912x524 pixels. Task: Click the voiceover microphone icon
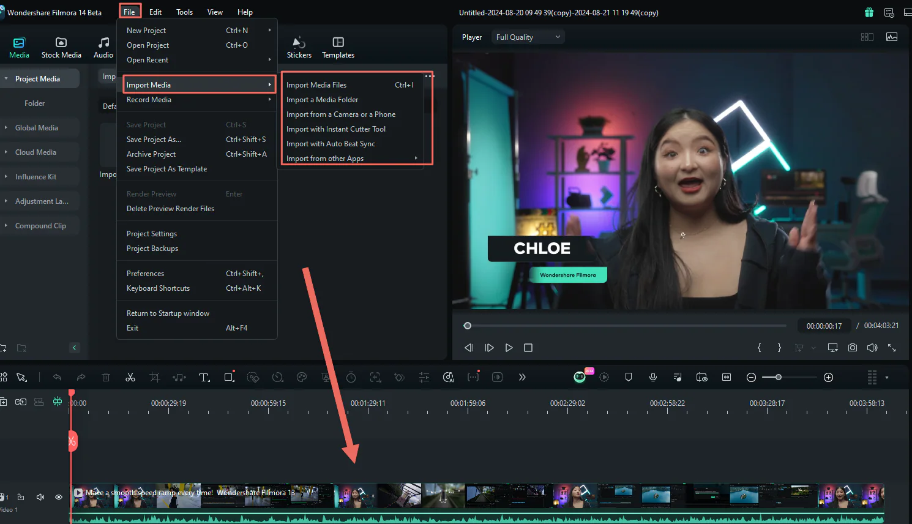coord(653,377)
